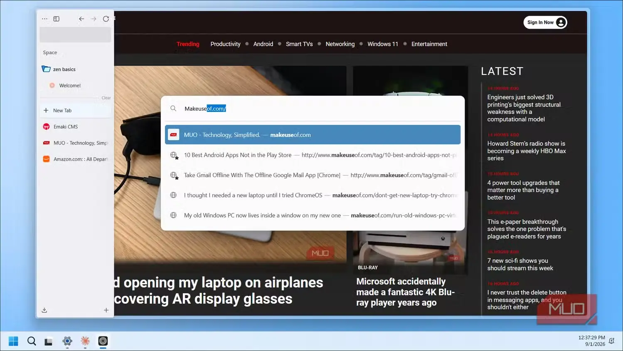Open the taskbar clock showing 12:37:29 PM
The image size is (623, 351).
point(591,341)
